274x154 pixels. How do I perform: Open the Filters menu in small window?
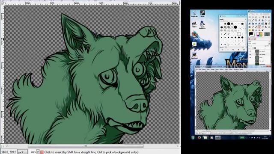[230, 69]
